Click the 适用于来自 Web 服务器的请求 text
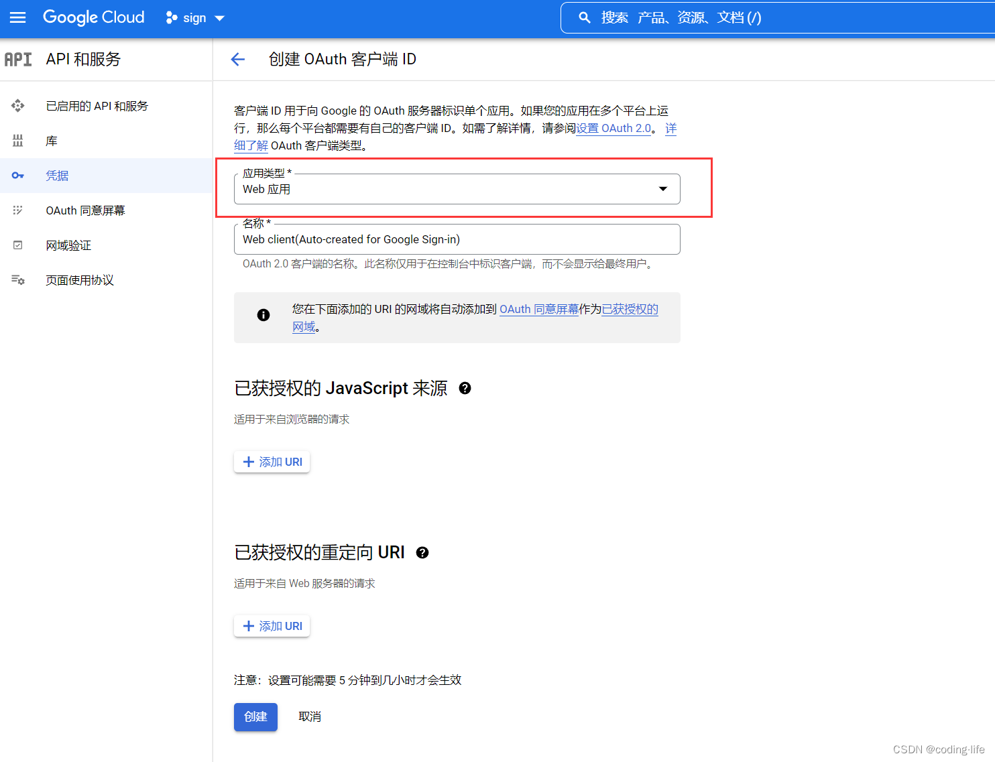 [304, 583]
